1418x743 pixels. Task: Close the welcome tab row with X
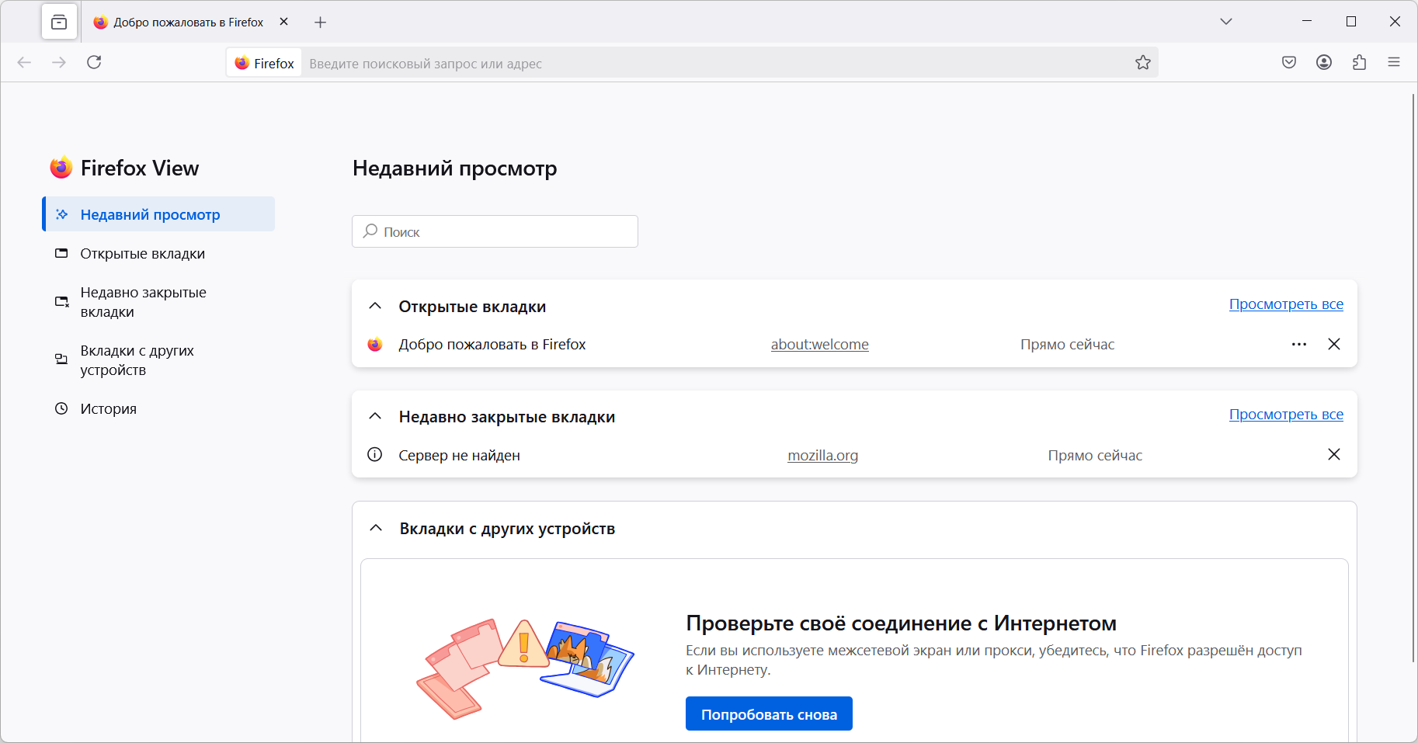pyautogui.click(x=1334, y=344)
